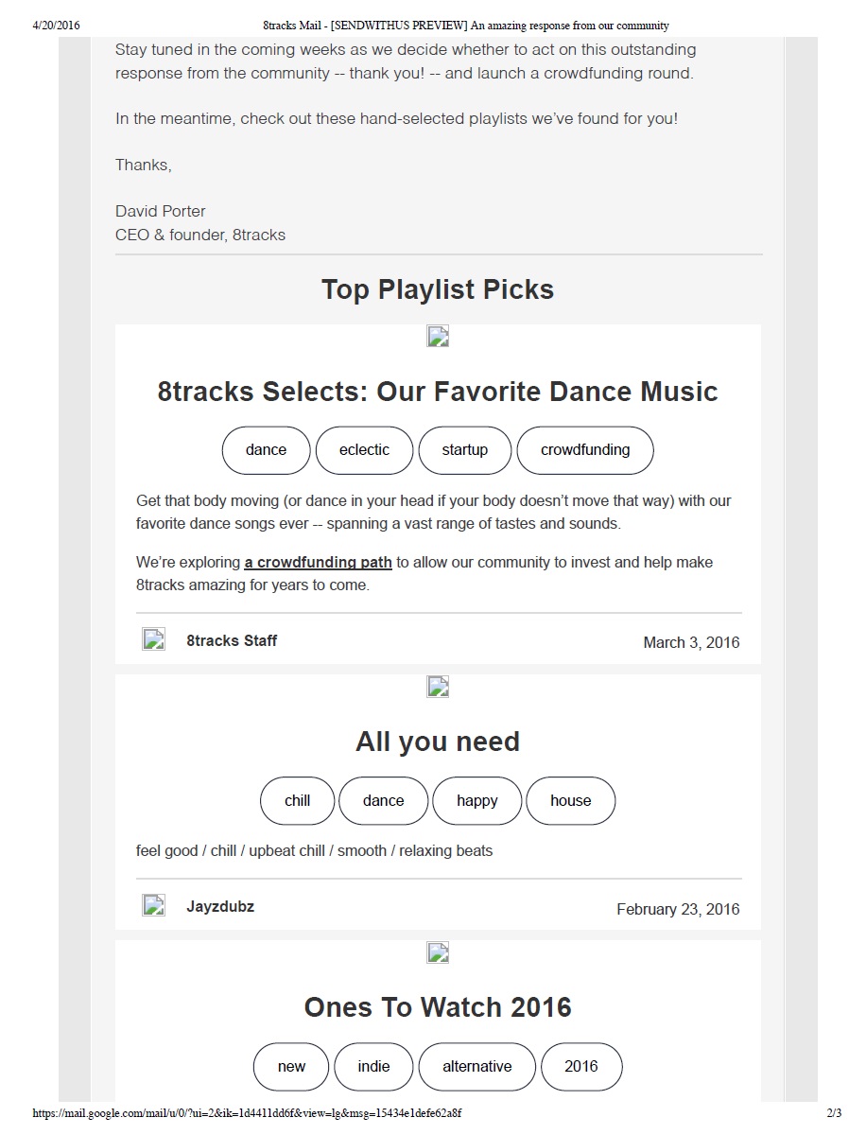Click the 2016 tag pill
The height and width of the screenshot is (1135, 866).
tap(580, 1067)
